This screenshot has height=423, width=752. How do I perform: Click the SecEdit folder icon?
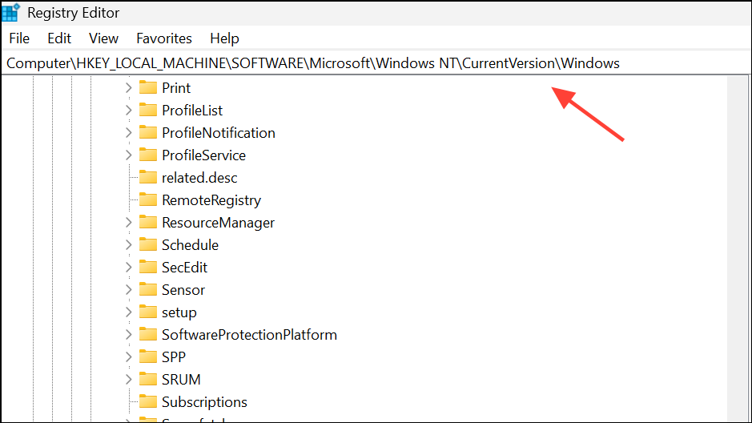coord(147,267)
